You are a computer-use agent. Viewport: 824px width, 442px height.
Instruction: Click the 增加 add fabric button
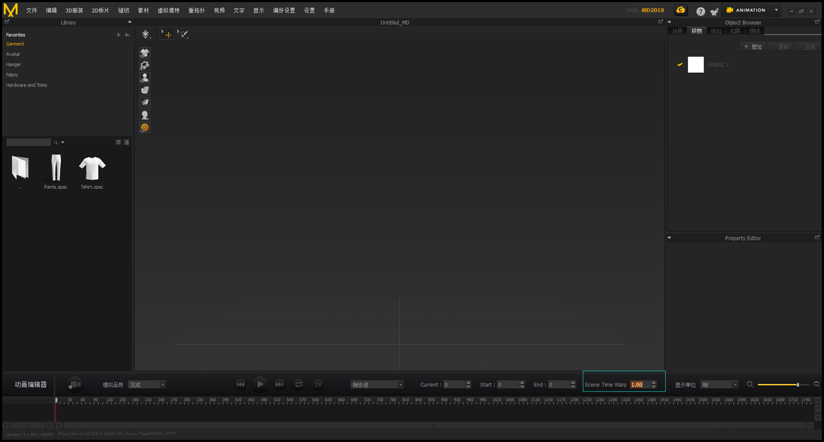pyautogui.click(x=753, y=47)
